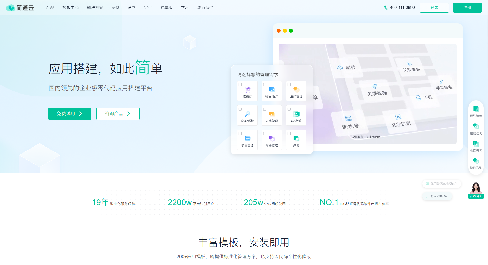Open the 独享版 menu item

166,8
